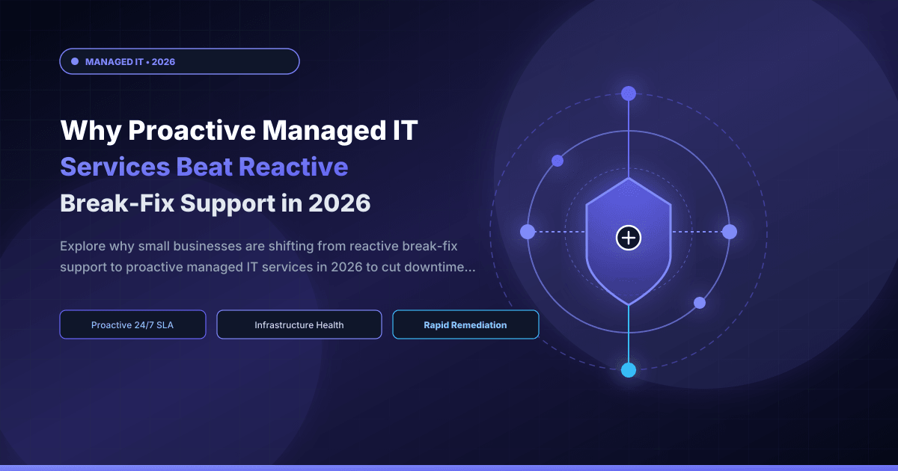Select the Proactive 24/7 SLA tag
Screen dimensions: 898x471
coord(132,324)
